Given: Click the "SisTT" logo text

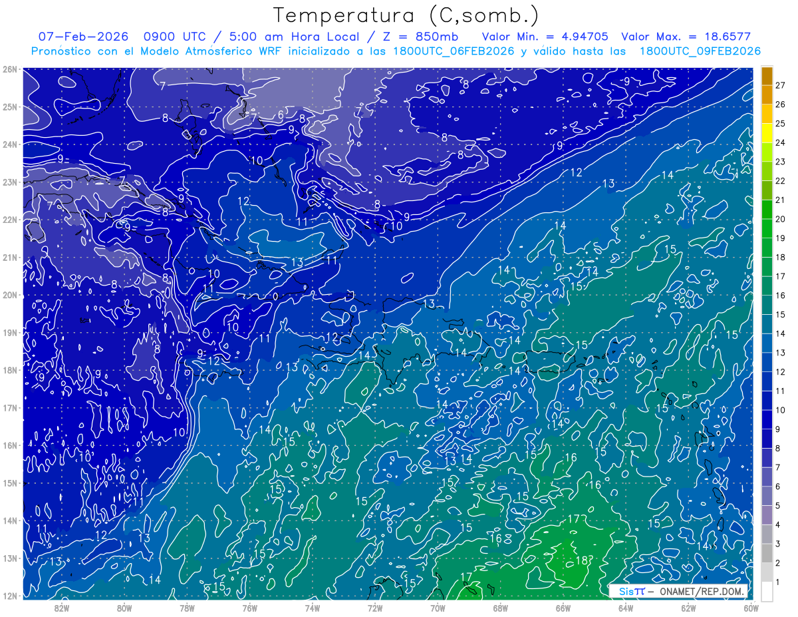Looking at the screenshot, I should pos(631,590).
